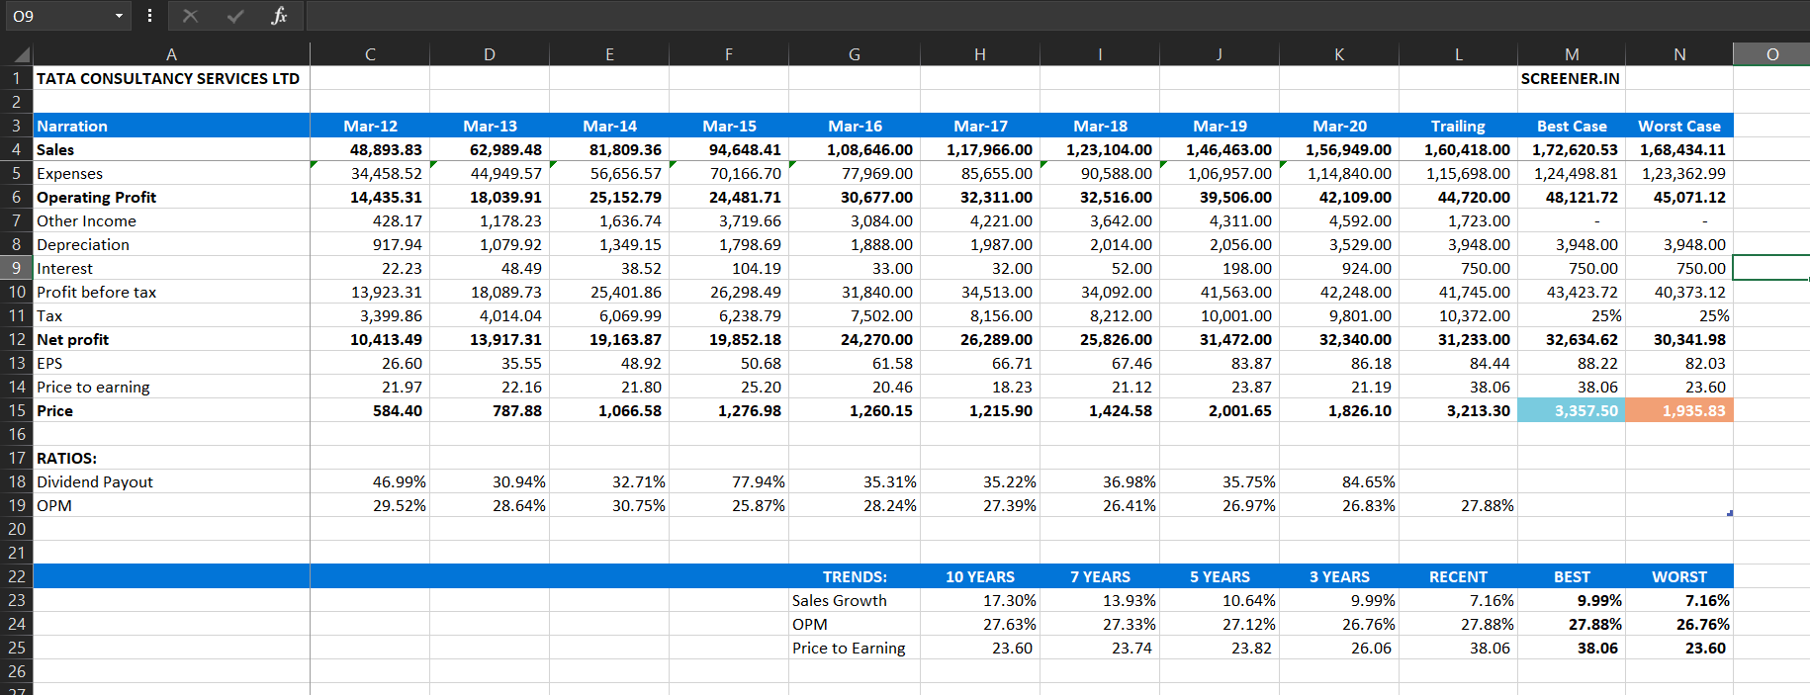Select the Trailing heading cell

[x=1458, y=126]
